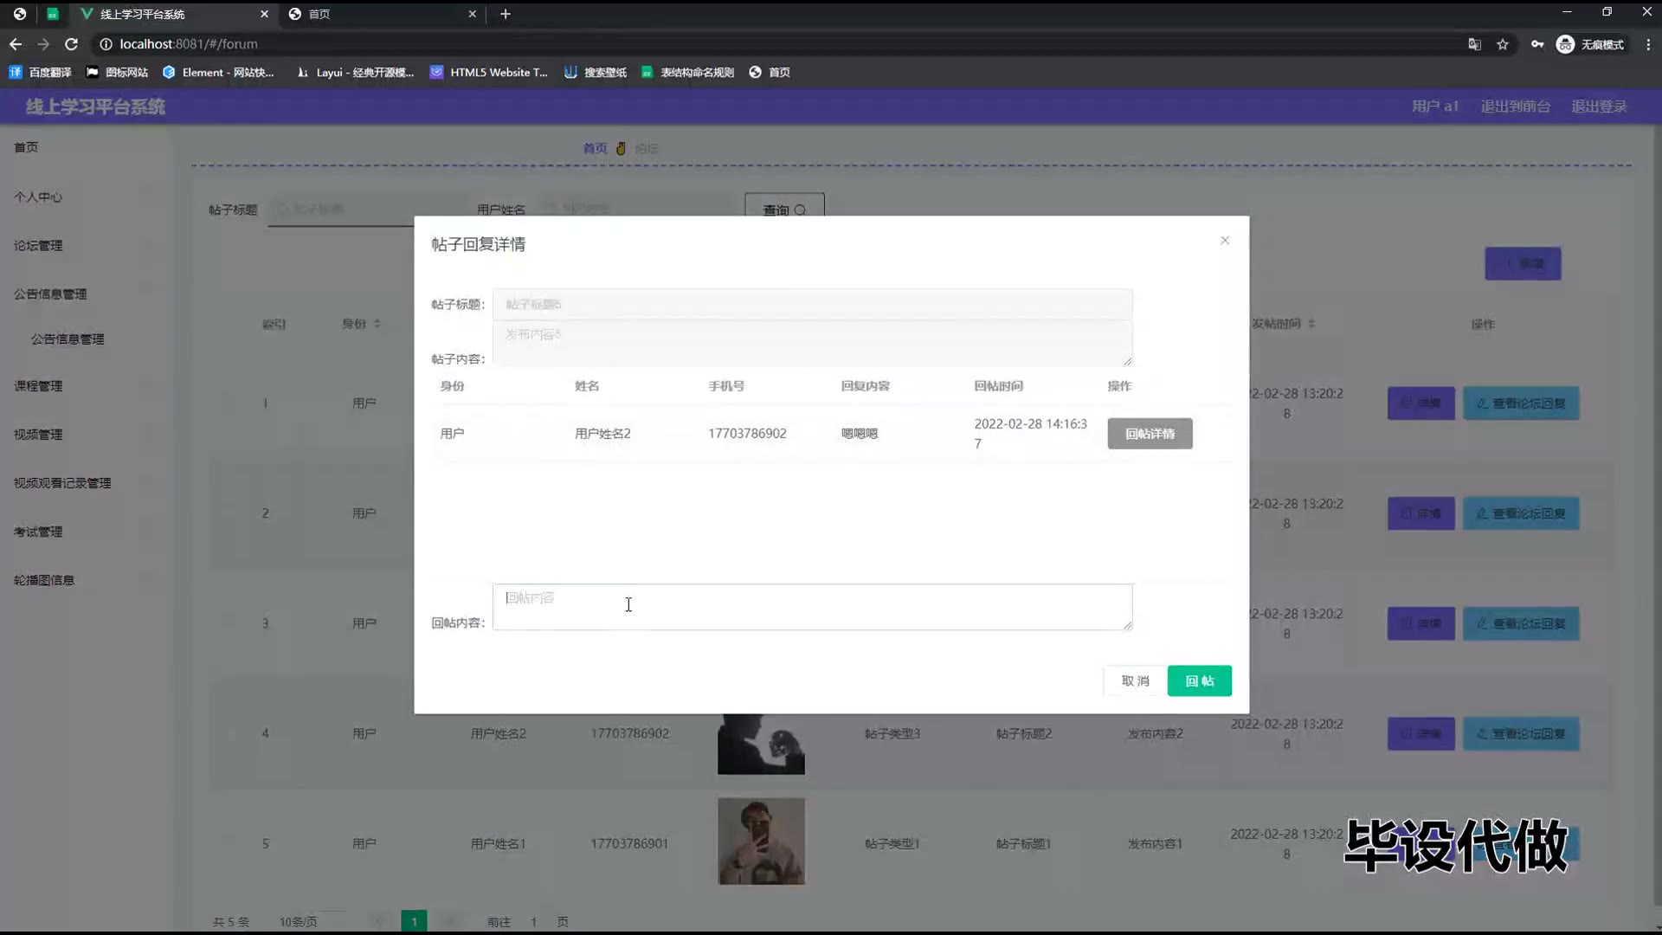The height and width of the screenshot is (935, 1662).
Task: Open the HTML5 Website T... bookmark
Action: 489,73
